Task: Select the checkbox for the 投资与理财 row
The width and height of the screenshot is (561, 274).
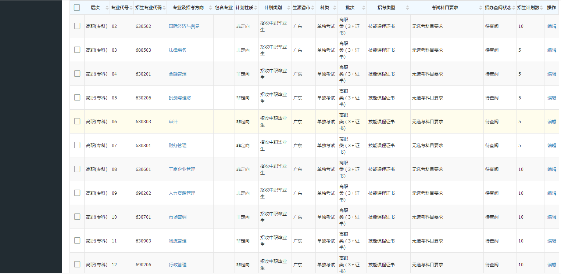Action: [77, 97]
